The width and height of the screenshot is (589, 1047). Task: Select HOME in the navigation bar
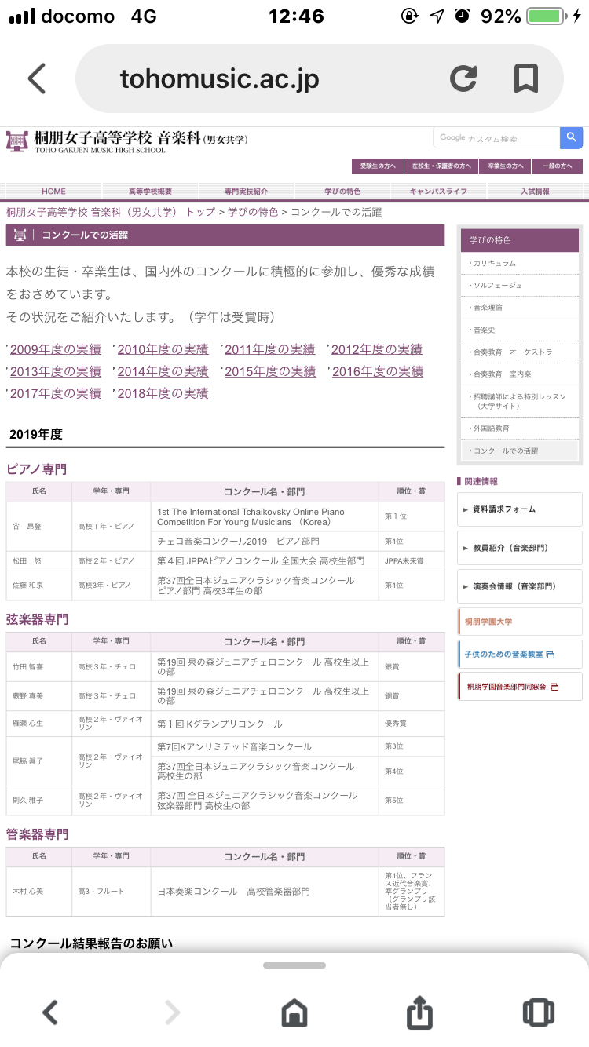click(x=53, y=192)
